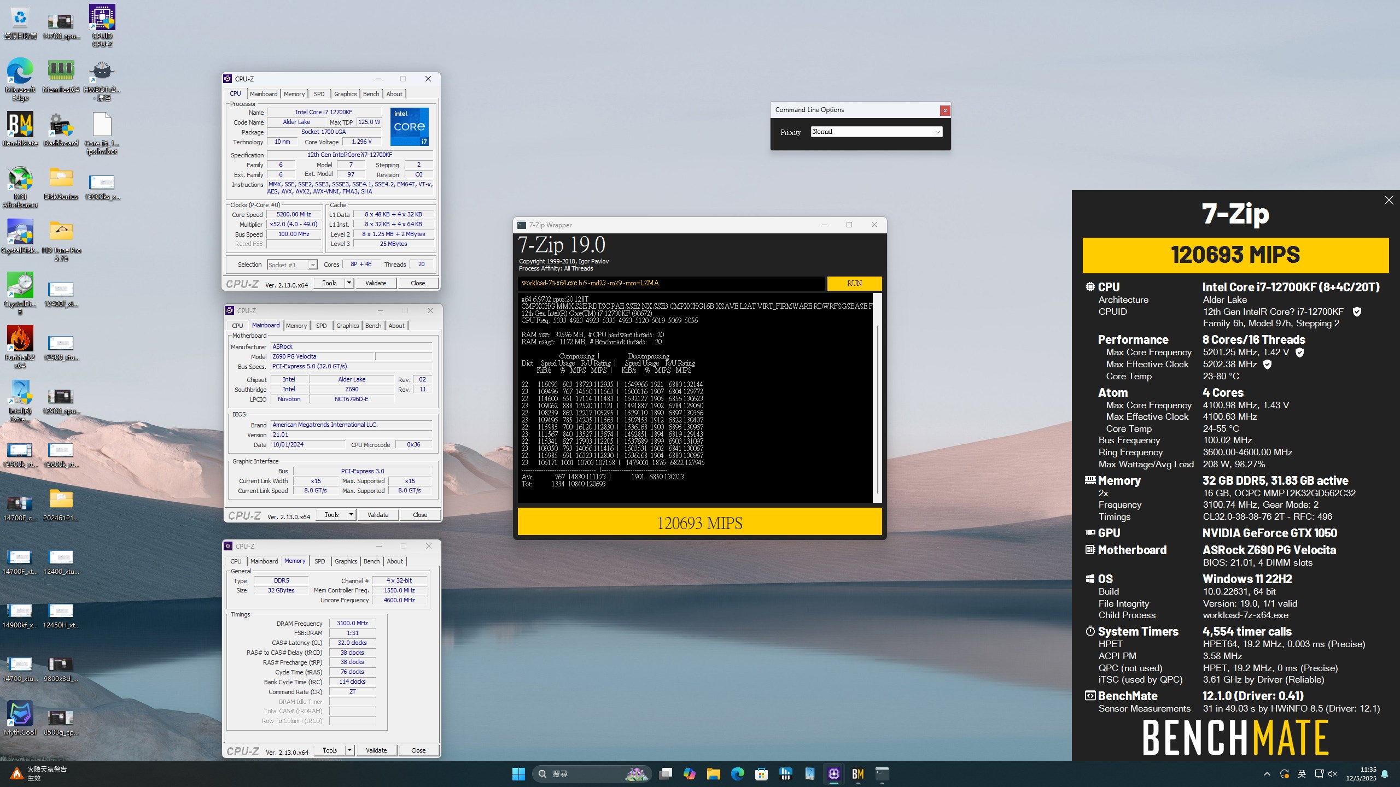Image resolution: width=1400 pixels, height=787 pixels.
Task: Open the HD Tune Pro 5.75 folder
Action: 61,240
